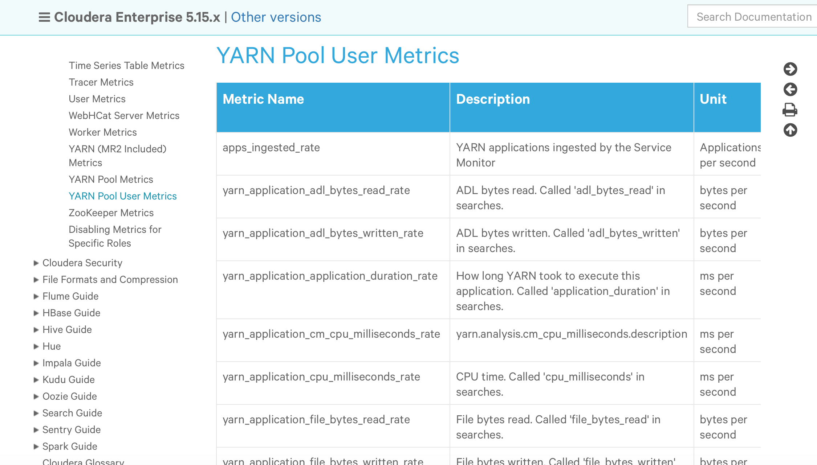Go to previous page arrow icon
Viewport: 817px width, 465px height.
(x=790, y=89)
